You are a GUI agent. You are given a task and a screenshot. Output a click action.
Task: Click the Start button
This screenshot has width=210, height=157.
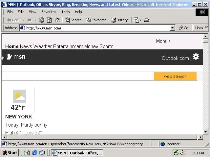click(x=10, y=153)
